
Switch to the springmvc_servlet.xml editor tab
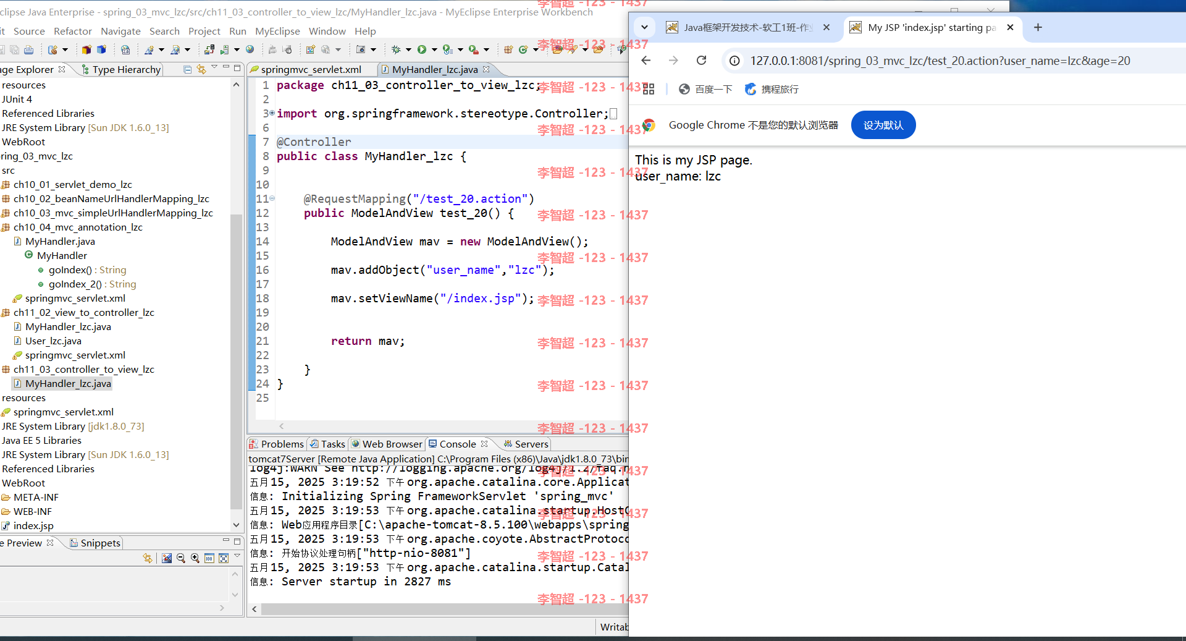click(306, 69)
